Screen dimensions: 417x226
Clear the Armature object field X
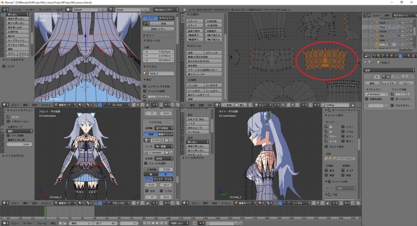click(386, 94)
